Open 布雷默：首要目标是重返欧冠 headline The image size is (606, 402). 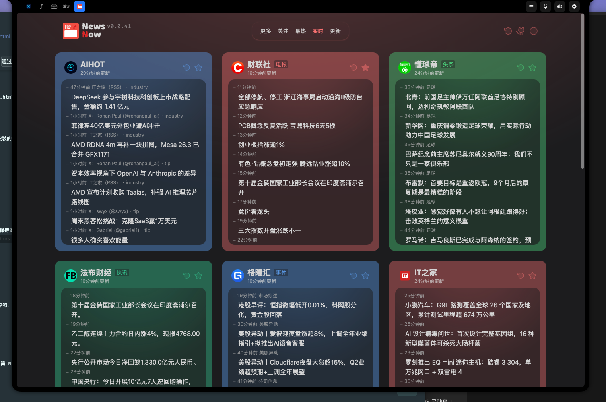coord(467,187)
